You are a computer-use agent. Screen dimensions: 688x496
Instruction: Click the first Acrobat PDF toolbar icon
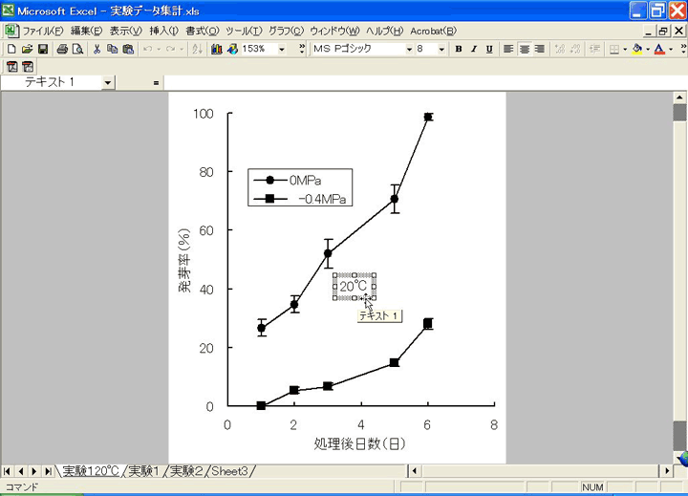pos(11,67)
